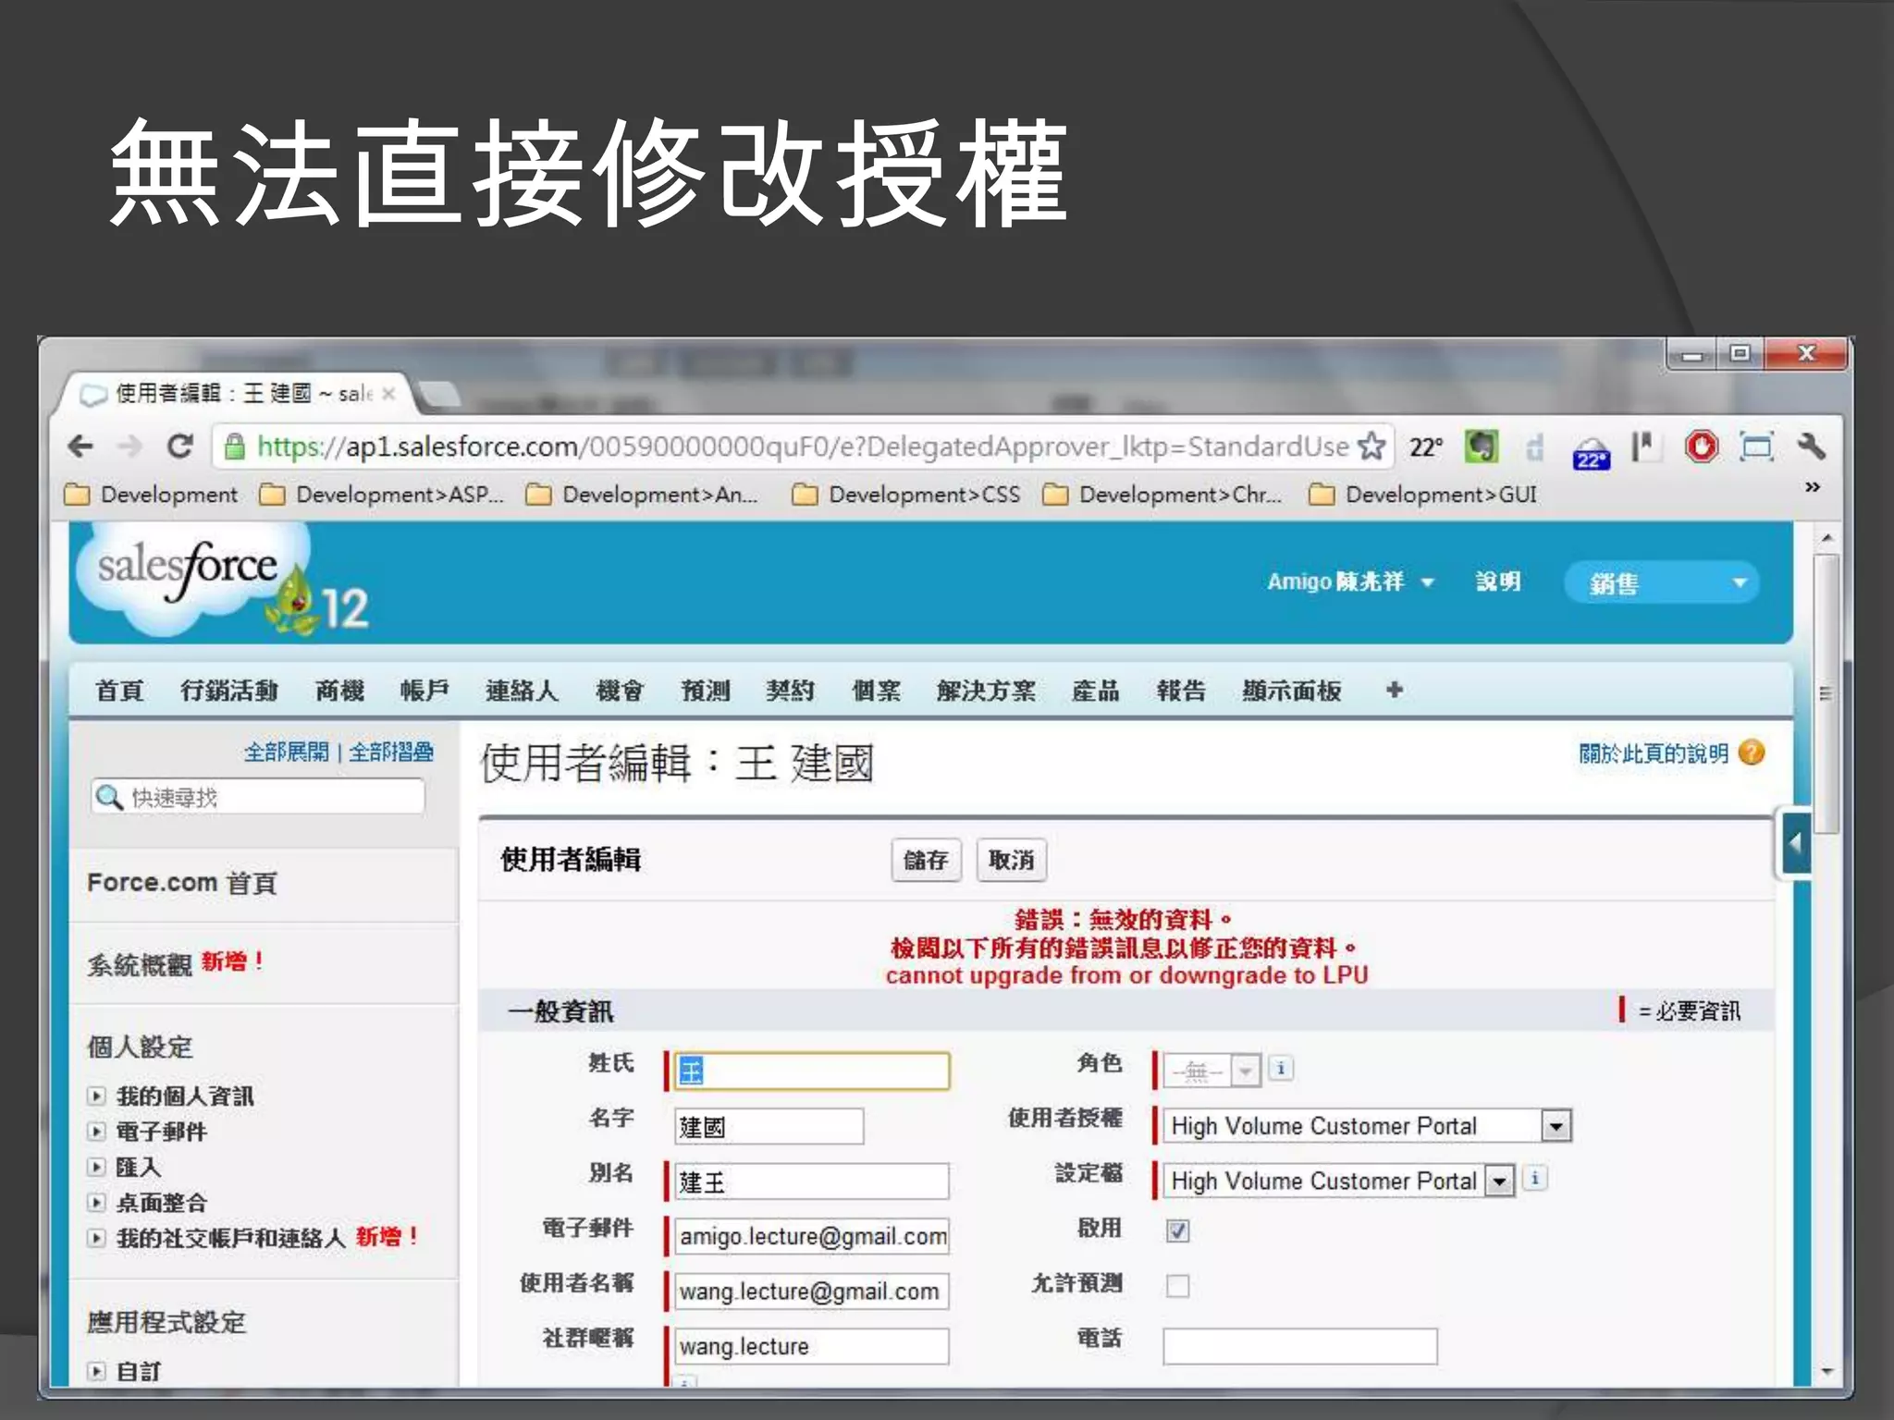Toggle the 啟用 checkbox

(1177, 1230)
